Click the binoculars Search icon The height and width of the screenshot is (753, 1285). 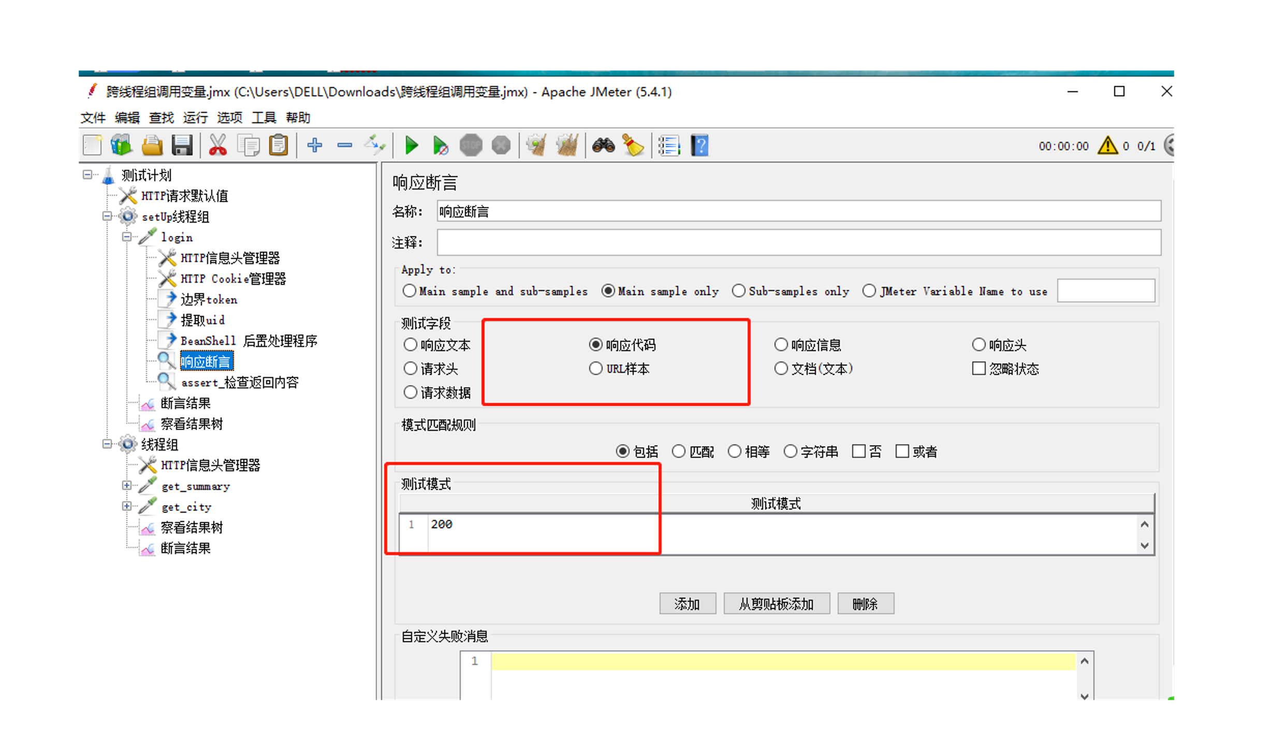tap(603, 146)
